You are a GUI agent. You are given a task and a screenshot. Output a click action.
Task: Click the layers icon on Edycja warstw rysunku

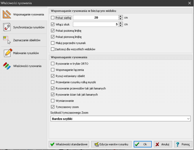pyautogui.click(x=97, y=144)
